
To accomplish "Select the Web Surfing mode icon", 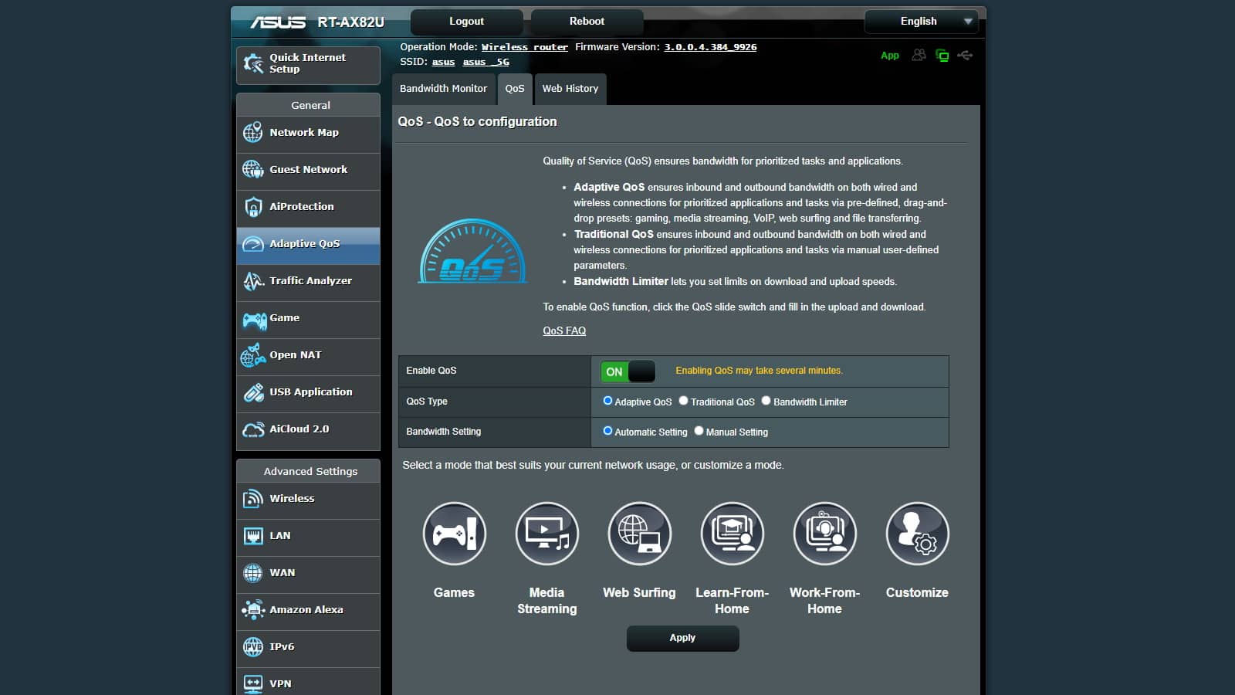I will pyautogui.click(x=639, y=534).
